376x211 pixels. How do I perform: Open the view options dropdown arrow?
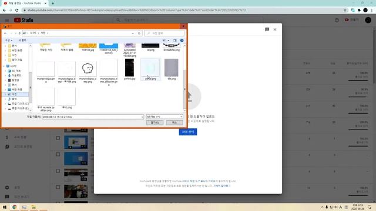pyautogui.click(x=169, y=40)
